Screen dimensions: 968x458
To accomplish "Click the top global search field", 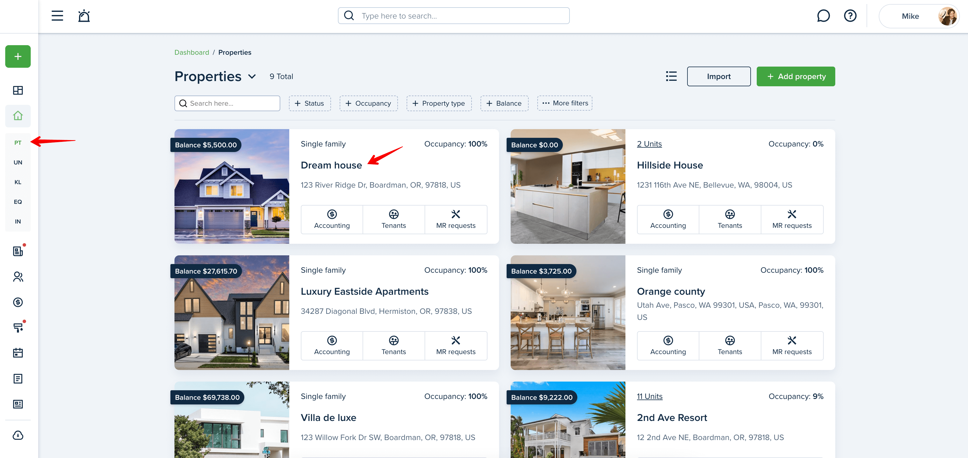I will pyautogui.click(x=454, y=16).
